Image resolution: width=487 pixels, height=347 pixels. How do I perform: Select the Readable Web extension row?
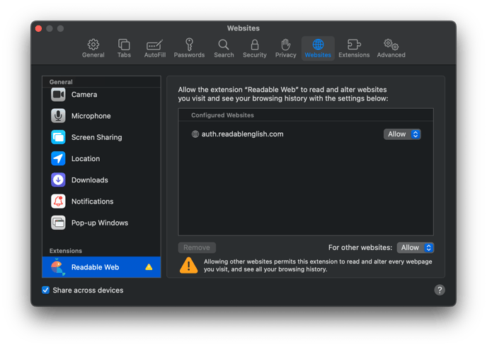click(x=101, y=267)
